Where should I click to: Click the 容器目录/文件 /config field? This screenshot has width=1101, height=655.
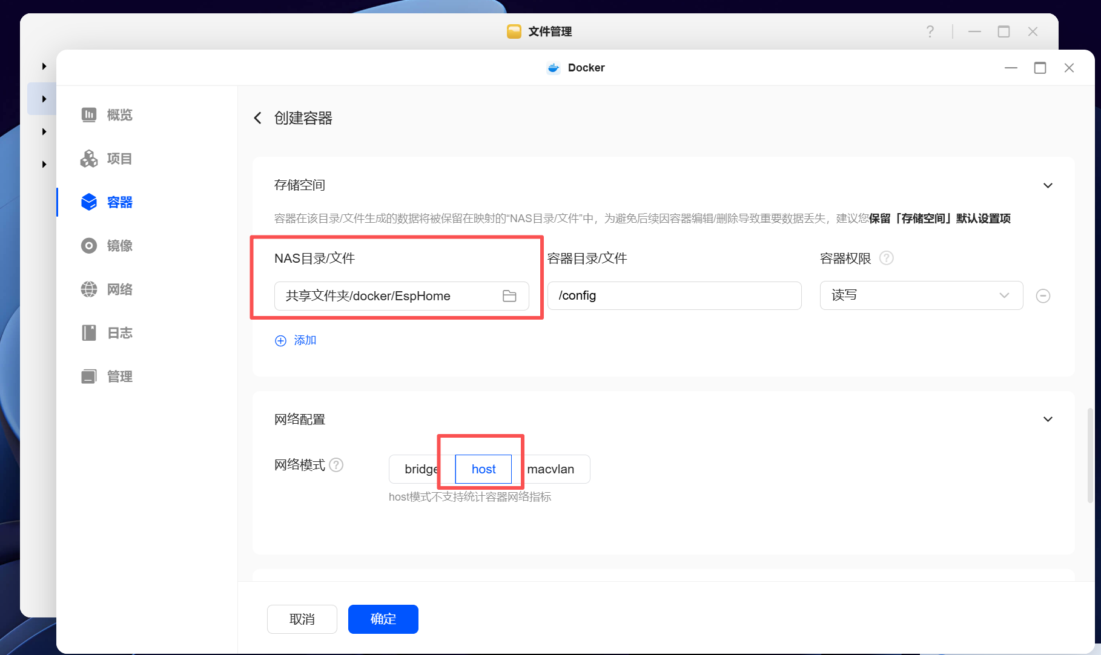point(675,295)
